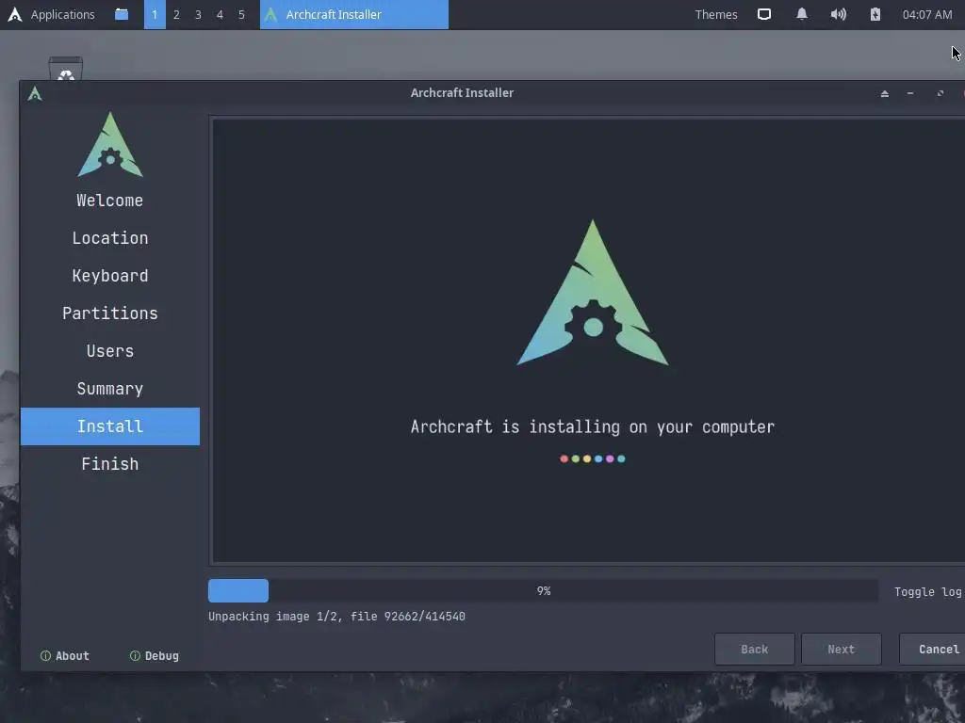The image size is (965, 723).
Task: Click the 9% installation progress bar
Action: [544, 591]
